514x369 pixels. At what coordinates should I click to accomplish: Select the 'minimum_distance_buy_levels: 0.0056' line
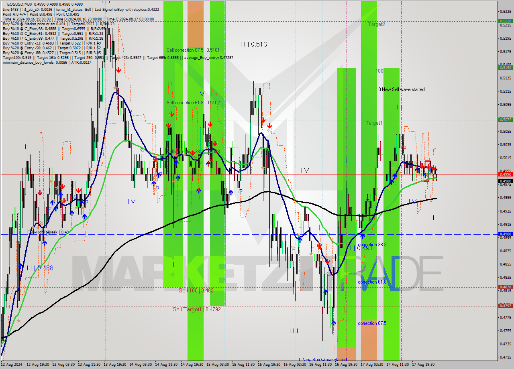47,62
